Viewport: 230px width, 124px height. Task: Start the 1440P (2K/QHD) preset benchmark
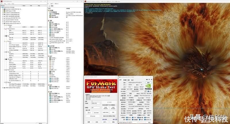click(113, 108)
